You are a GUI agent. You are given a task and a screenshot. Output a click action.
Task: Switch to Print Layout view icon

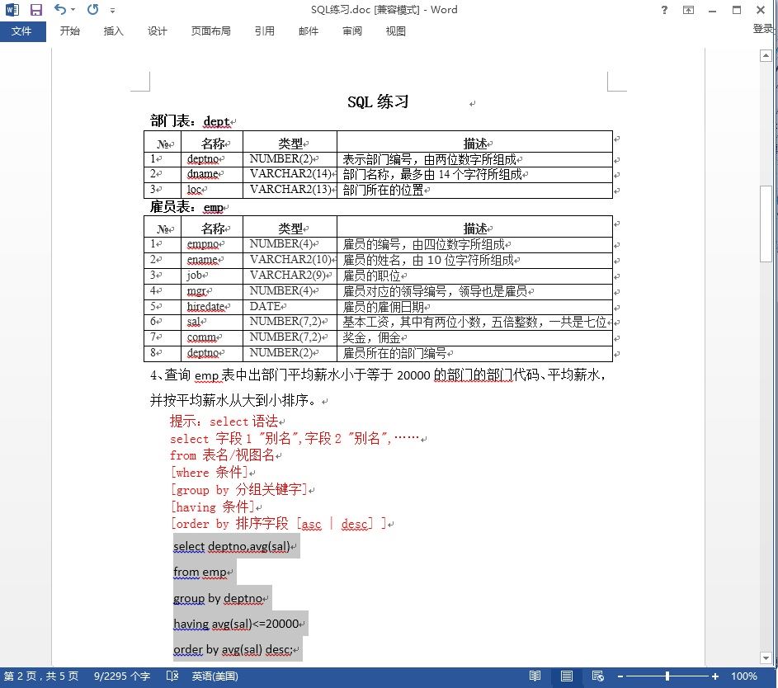tap(567, 676)
